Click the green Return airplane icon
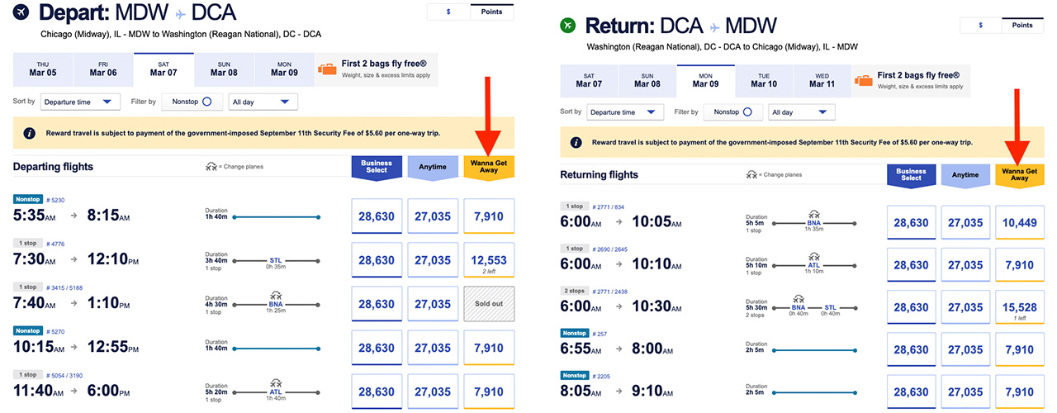 568,26
